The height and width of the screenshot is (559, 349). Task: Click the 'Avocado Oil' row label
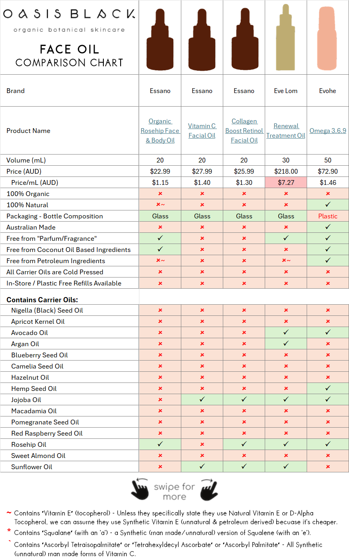(30, 333)
